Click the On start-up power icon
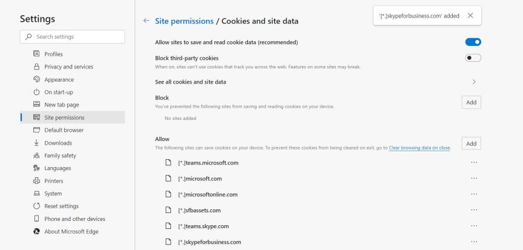 point(36,92)
